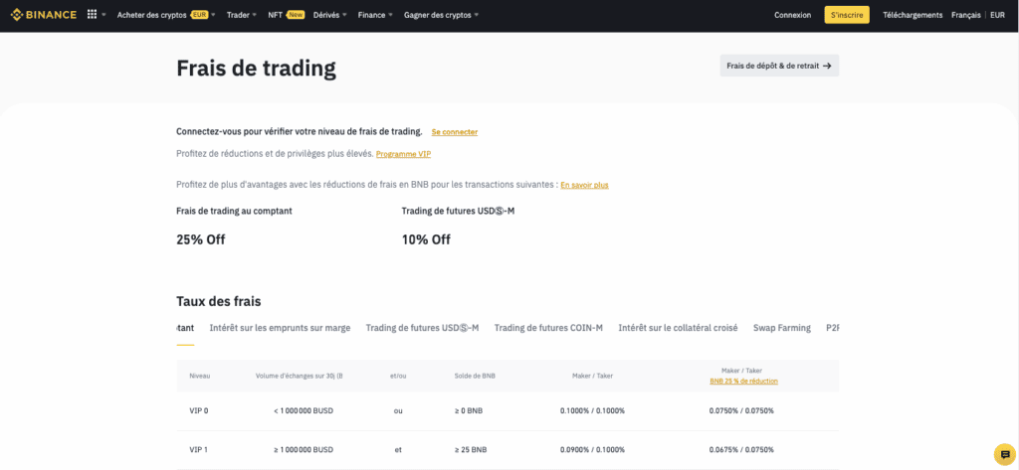Screen dimensions: 1019x470
Task: Follow the Se connecter link
Action: pos(454,132)
